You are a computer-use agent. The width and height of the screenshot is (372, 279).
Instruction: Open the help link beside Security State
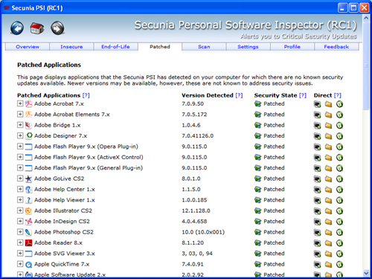point(303,95)
